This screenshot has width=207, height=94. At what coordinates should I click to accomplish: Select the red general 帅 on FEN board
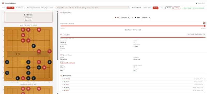point(28,89)
